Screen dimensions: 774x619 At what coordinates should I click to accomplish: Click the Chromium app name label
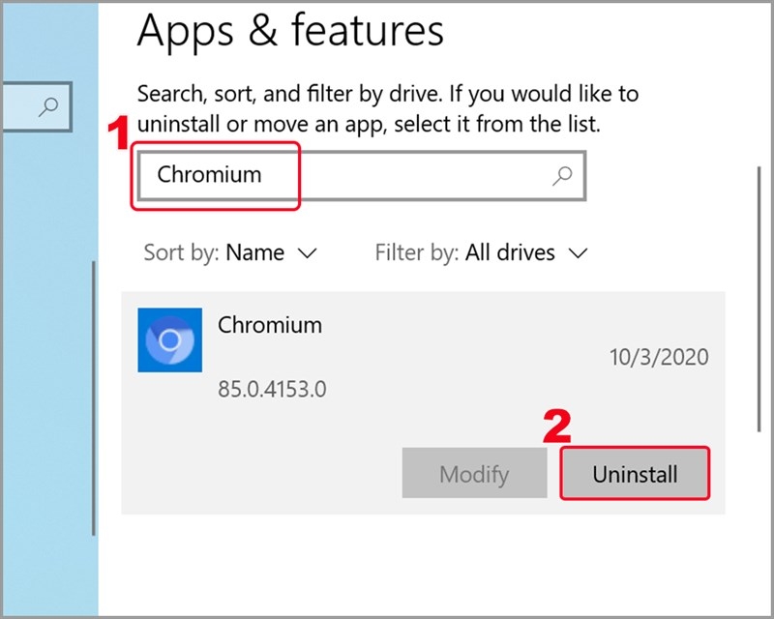(x=269, y=326)
